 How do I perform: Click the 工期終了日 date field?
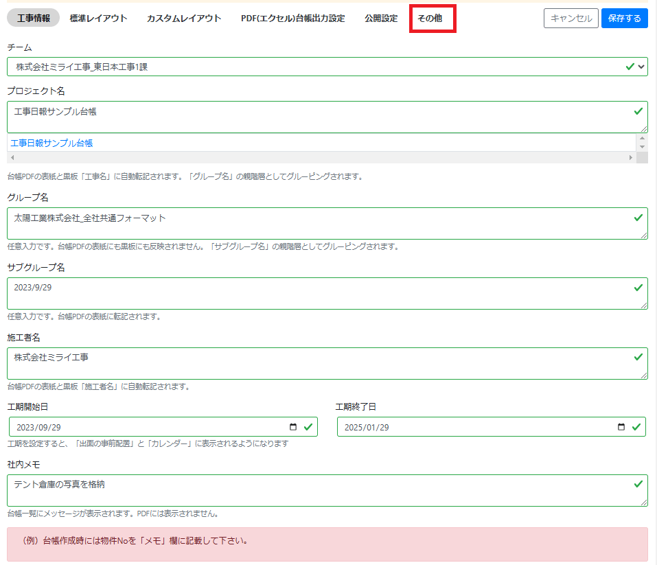coord(491,427)
